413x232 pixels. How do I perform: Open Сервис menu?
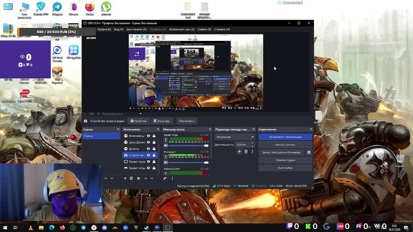tap(204, 29)
